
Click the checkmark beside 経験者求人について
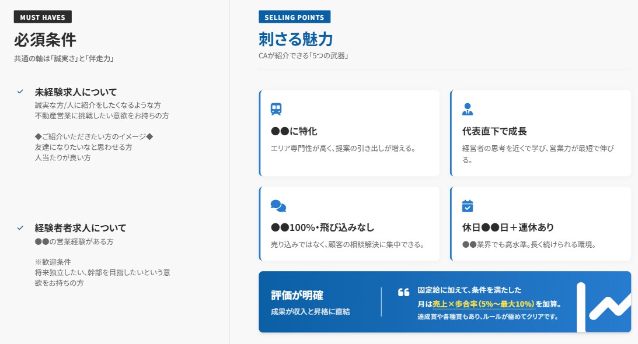20,228
